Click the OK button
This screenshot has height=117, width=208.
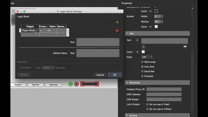[115, 75]
